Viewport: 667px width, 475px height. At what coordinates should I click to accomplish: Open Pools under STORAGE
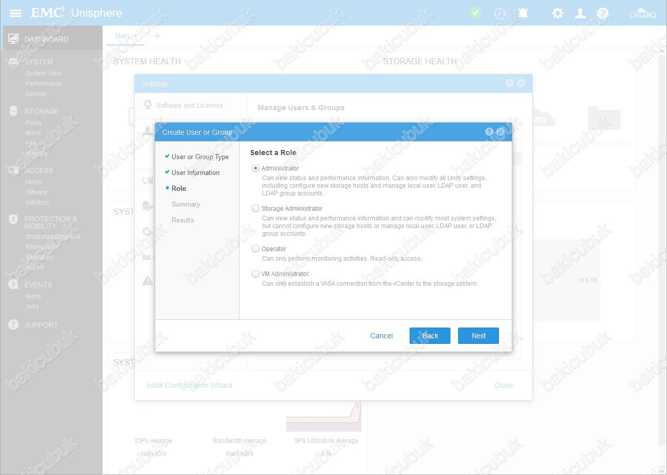coord(34,123)
